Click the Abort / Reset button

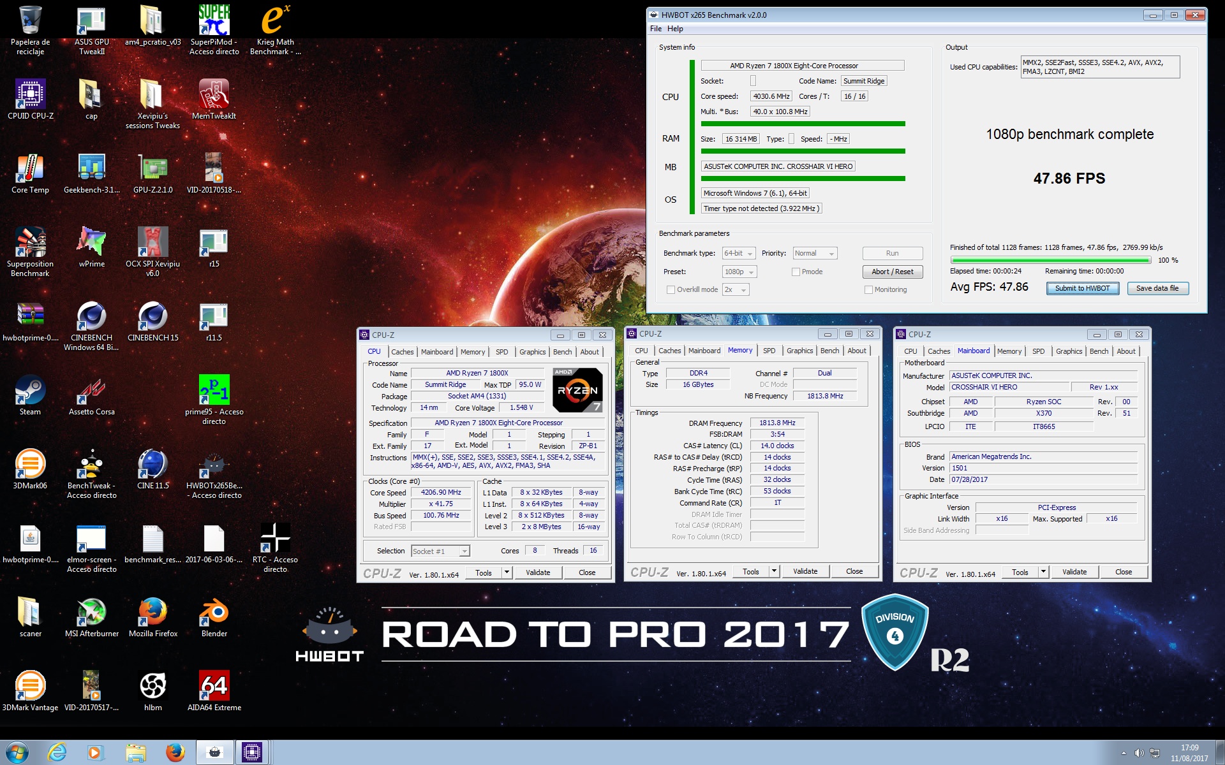(892, 272)
